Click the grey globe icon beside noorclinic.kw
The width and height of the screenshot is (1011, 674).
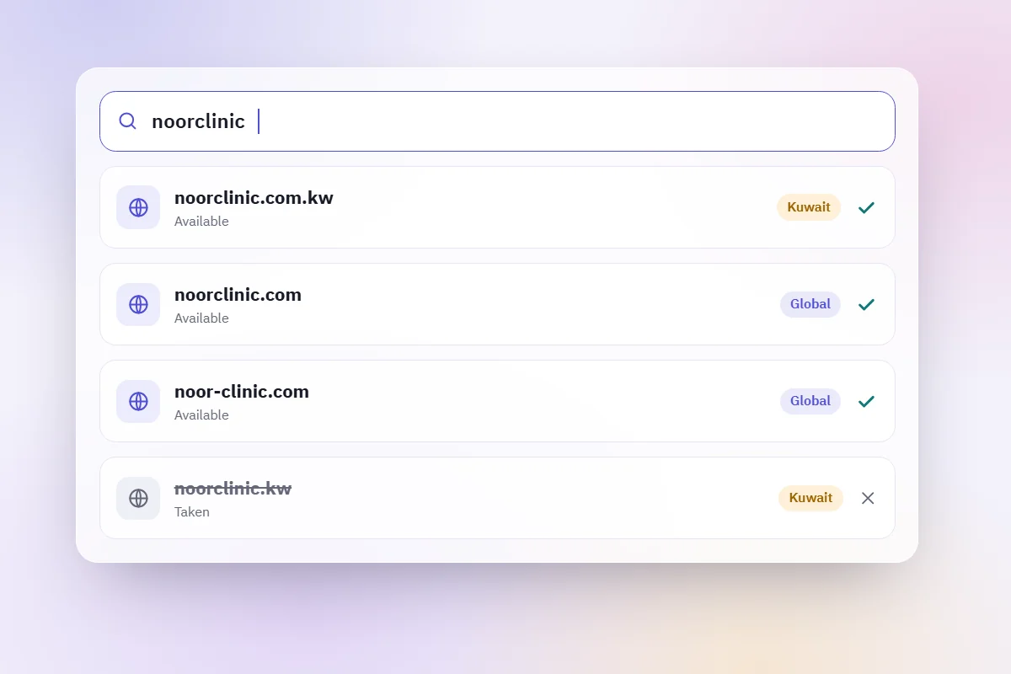[x=138, y=498]
